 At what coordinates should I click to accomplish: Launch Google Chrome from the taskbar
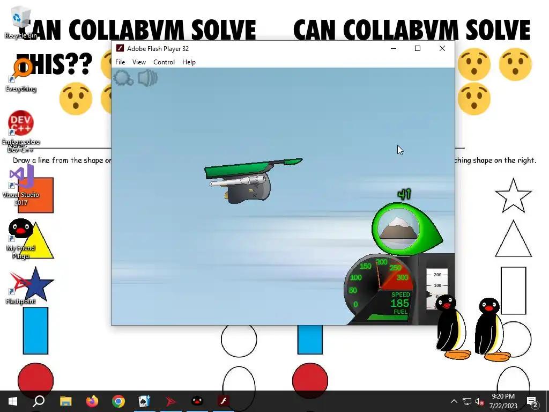(118, 401)
